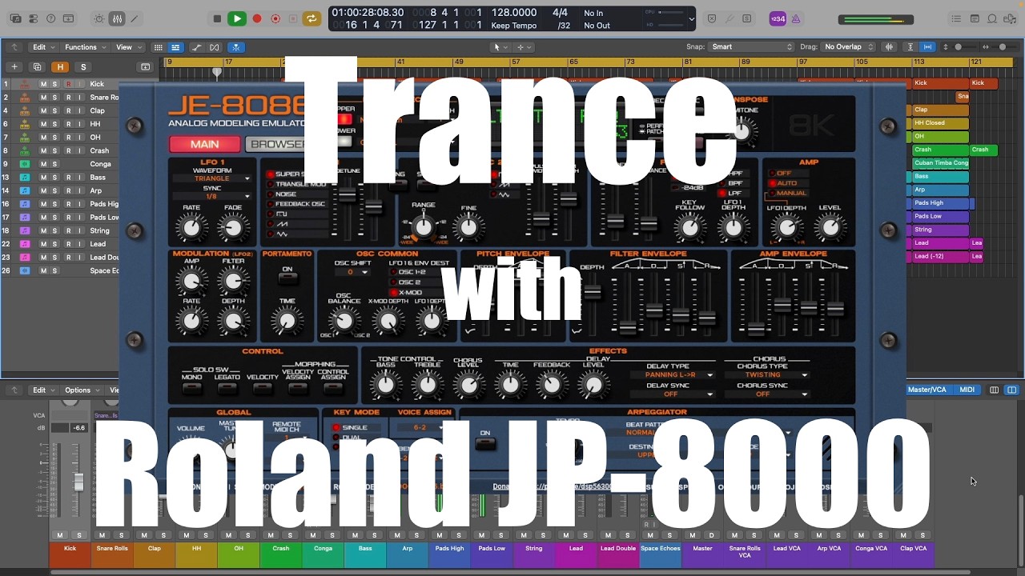Image resolution: width=1025 pixels, height=576 pixels.
Task: Mute the Kick channel in mixer
Action: coord(60,535)
